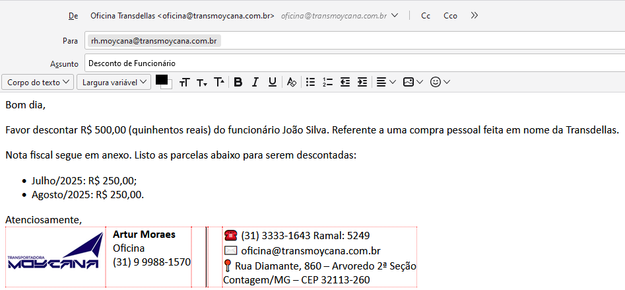Add a Cco field
The width and height of the screenshot is (625, 290).
click(x=450, y=15)
